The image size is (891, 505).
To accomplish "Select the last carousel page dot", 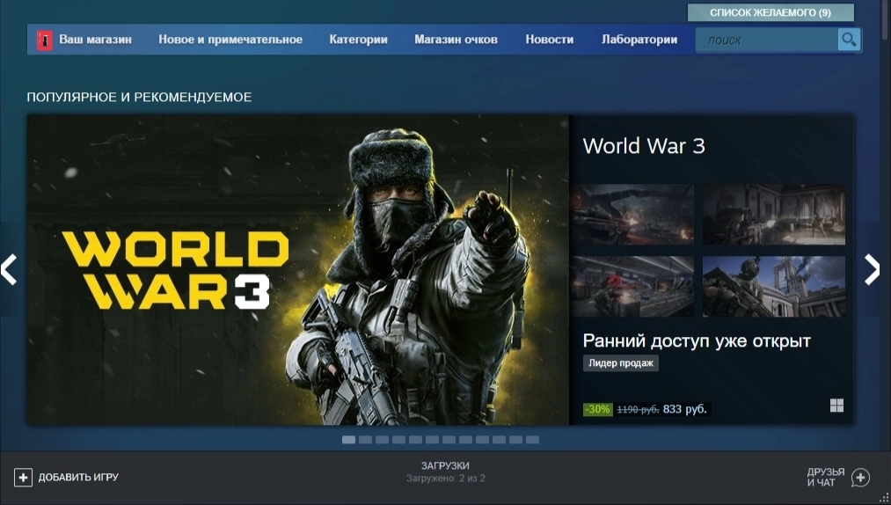I will tap(532, 440).
